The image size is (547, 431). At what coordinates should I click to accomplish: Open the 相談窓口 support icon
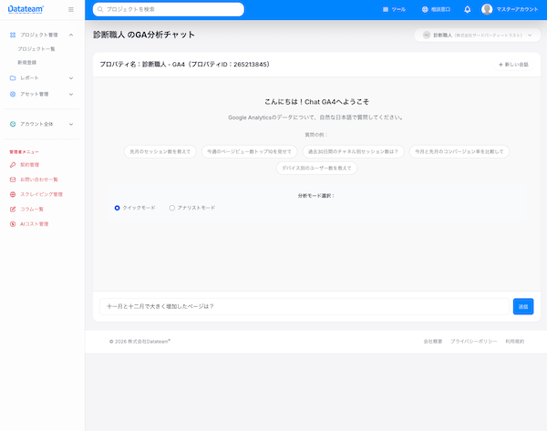(425, 9)
